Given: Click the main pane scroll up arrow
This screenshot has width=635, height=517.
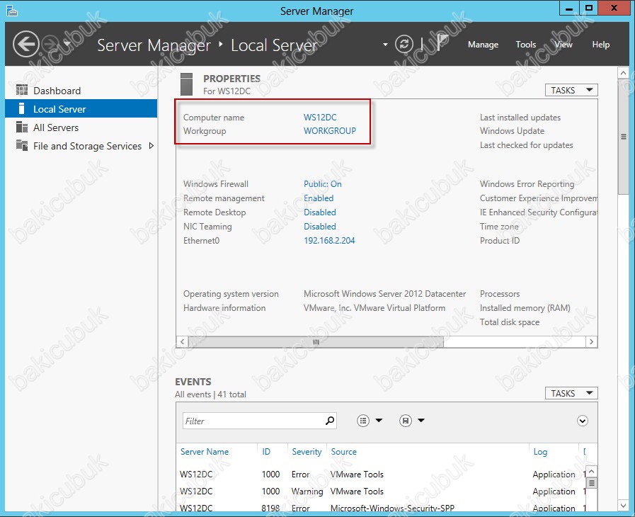Looking at the screenshot, I should [623, 73].
